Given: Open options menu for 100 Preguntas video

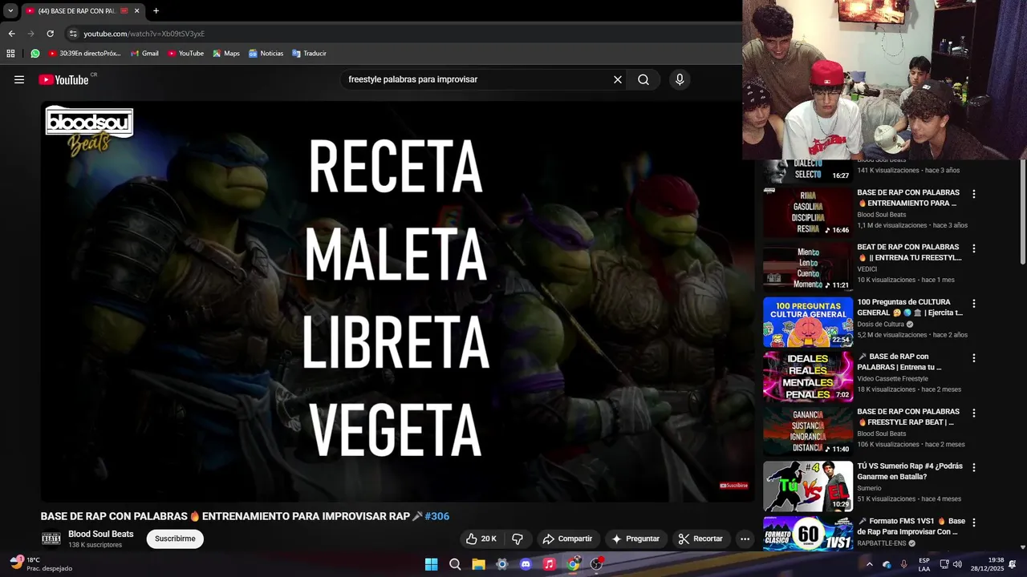Looking at the screenshot, I should pos(974,304).
